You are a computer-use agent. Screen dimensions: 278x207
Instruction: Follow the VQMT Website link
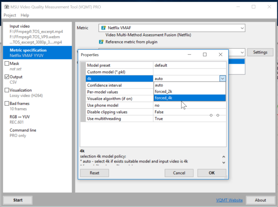229,200
